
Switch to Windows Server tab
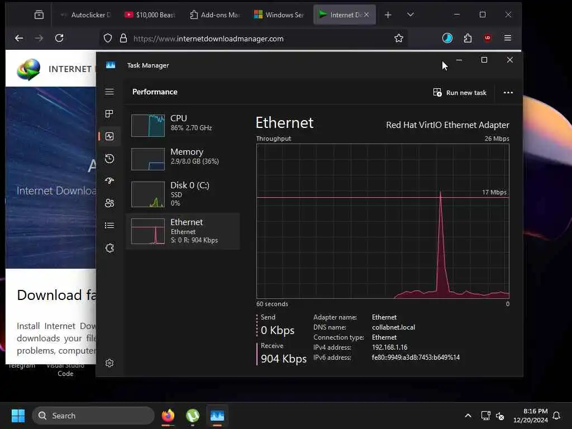point(279,15)
